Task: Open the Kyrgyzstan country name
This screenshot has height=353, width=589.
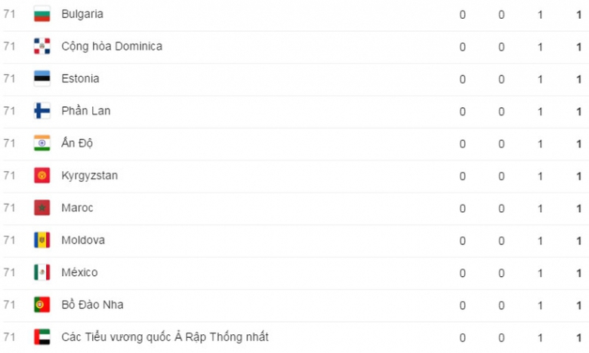Action: [89, 176]
